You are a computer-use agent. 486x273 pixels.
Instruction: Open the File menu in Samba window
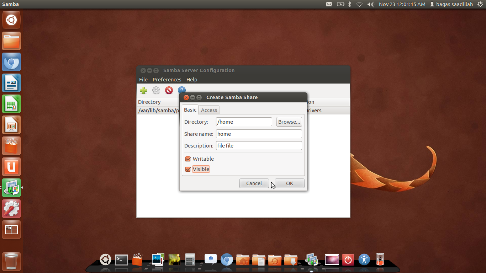coord(143,80)
